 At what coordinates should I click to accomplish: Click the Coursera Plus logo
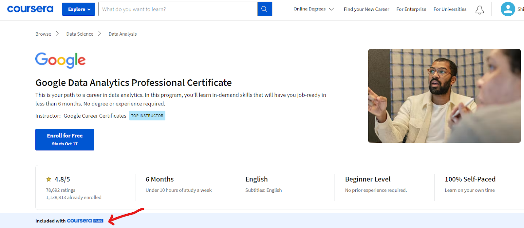tap(85, 221)
